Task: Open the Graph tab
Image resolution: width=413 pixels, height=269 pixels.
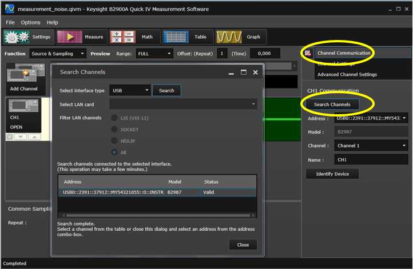Action: point(240,37)
